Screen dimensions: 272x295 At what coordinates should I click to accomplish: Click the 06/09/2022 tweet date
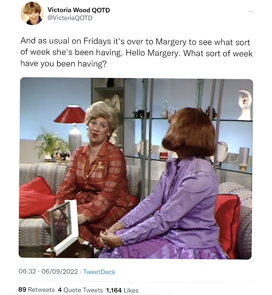coord(59,271)
